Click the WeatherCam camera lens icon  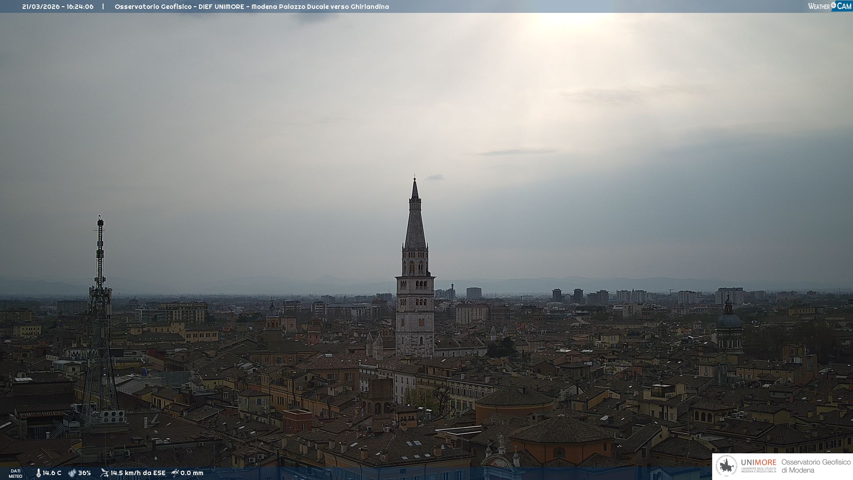click(833, 5)
